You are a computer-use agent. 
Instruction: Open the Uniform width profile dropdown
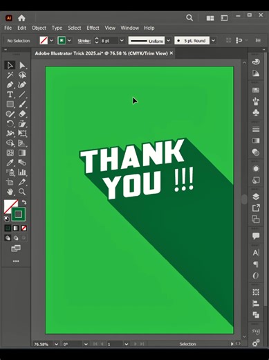pos(169,41)
